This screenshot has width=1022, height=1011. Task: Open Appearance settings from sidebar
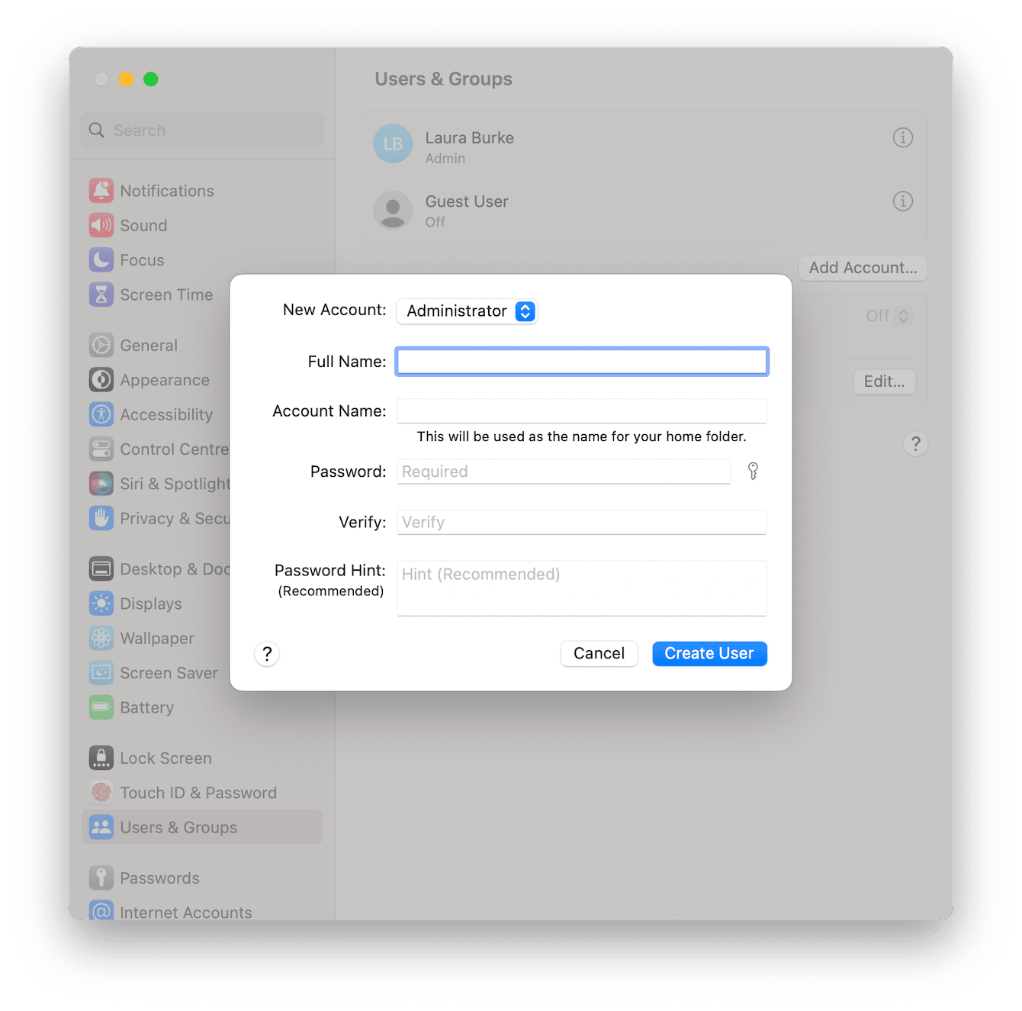164,379
